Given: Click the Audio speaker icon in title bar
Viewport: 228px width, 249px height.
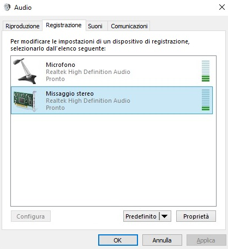Looking at the screenshot, I should [7, 8].
